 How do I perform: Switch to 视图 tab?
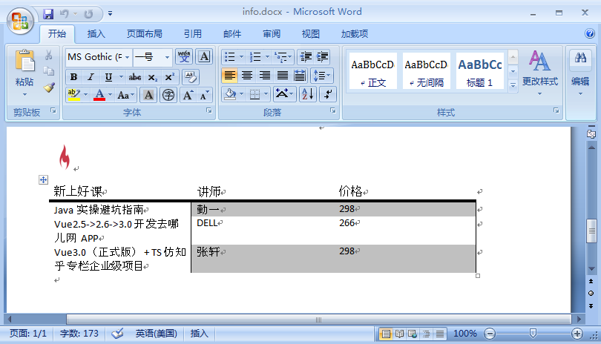pyautogui.click(x=310, y=34)
